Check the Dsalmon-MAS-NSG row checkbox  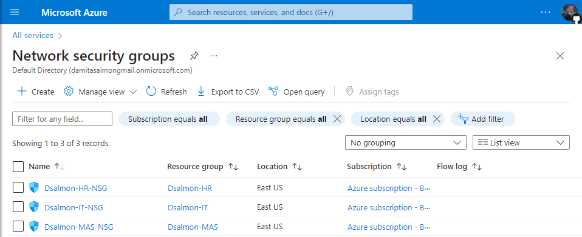coord(18,226)
